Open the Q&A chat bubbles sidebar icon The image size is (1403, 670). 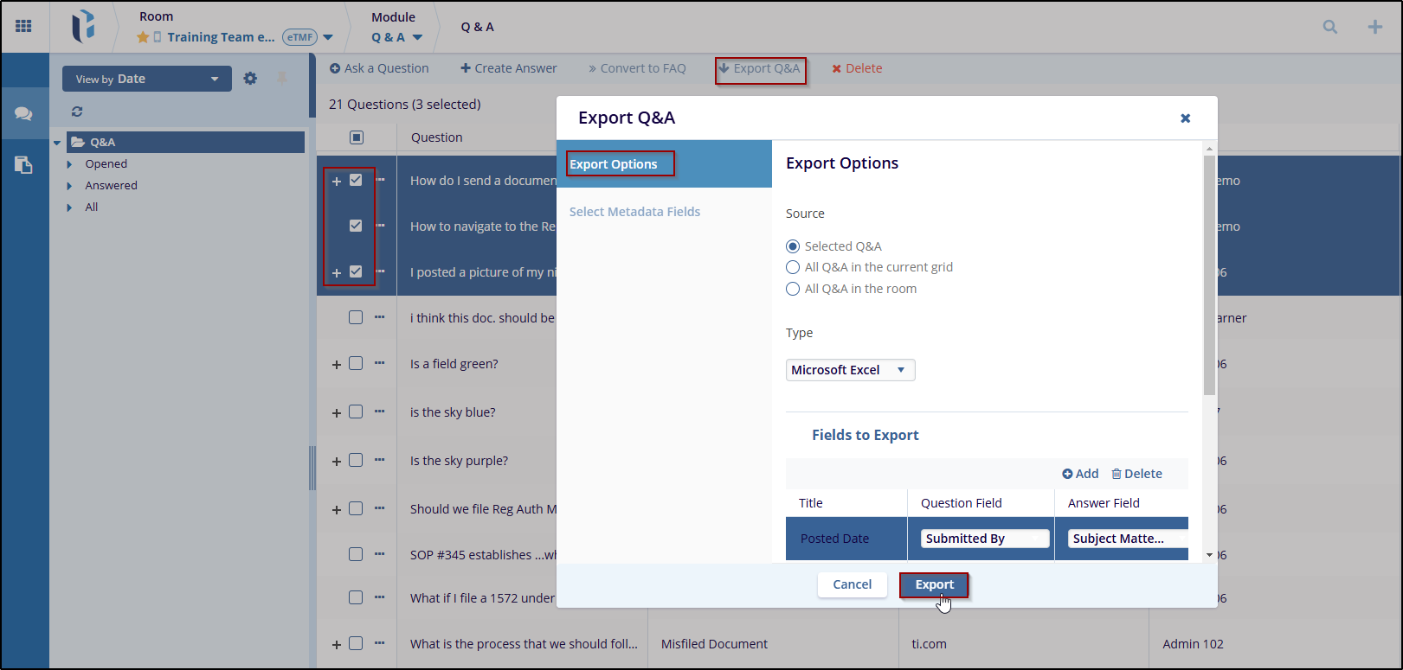pyautogui.click(x=23, y=114)
